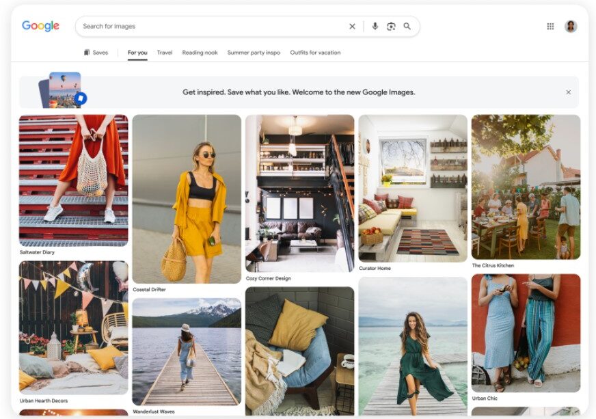596x419 pixels.
Task: Open Wanderlust Waves dock image
Action: [x=187, y=352]
